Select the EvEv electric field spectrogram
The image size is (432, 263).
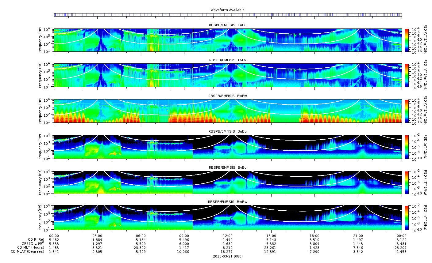click(227, 75)
